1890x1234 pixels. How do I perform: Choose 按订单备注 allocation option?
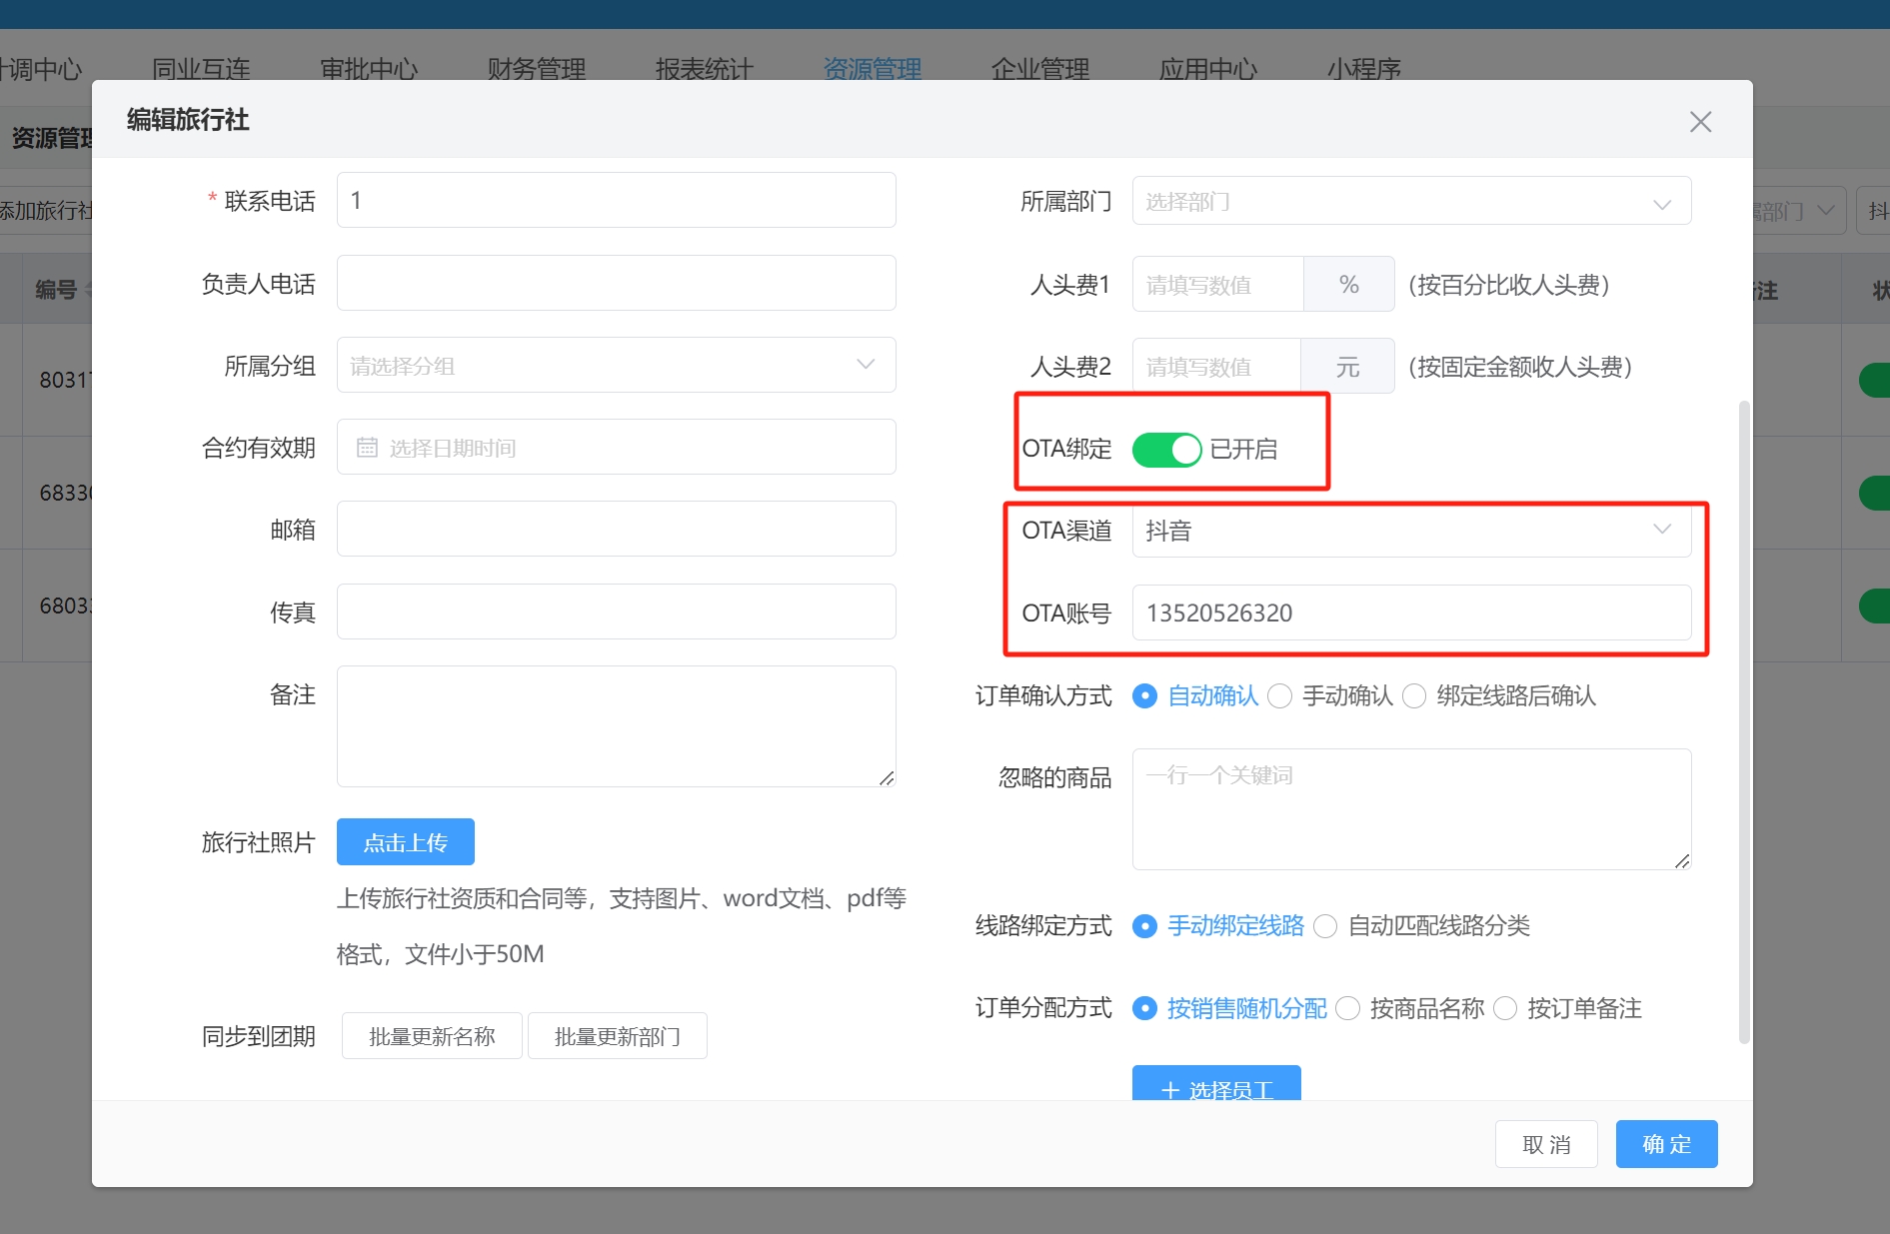[x=1505, y=1009]
